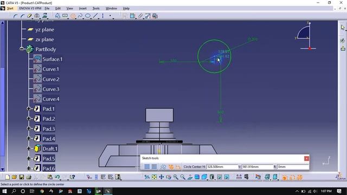Select the Ellipse sketch tool
This screenshot has width=347, height=195.
pyautogui.click(x=88, y=16)
